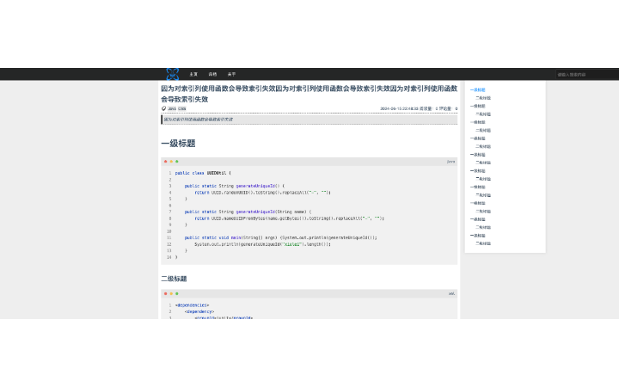The width and height of the screenshot is (619, 387).
Task: Open the 关于 nav menu item
Action: point(231,74)
